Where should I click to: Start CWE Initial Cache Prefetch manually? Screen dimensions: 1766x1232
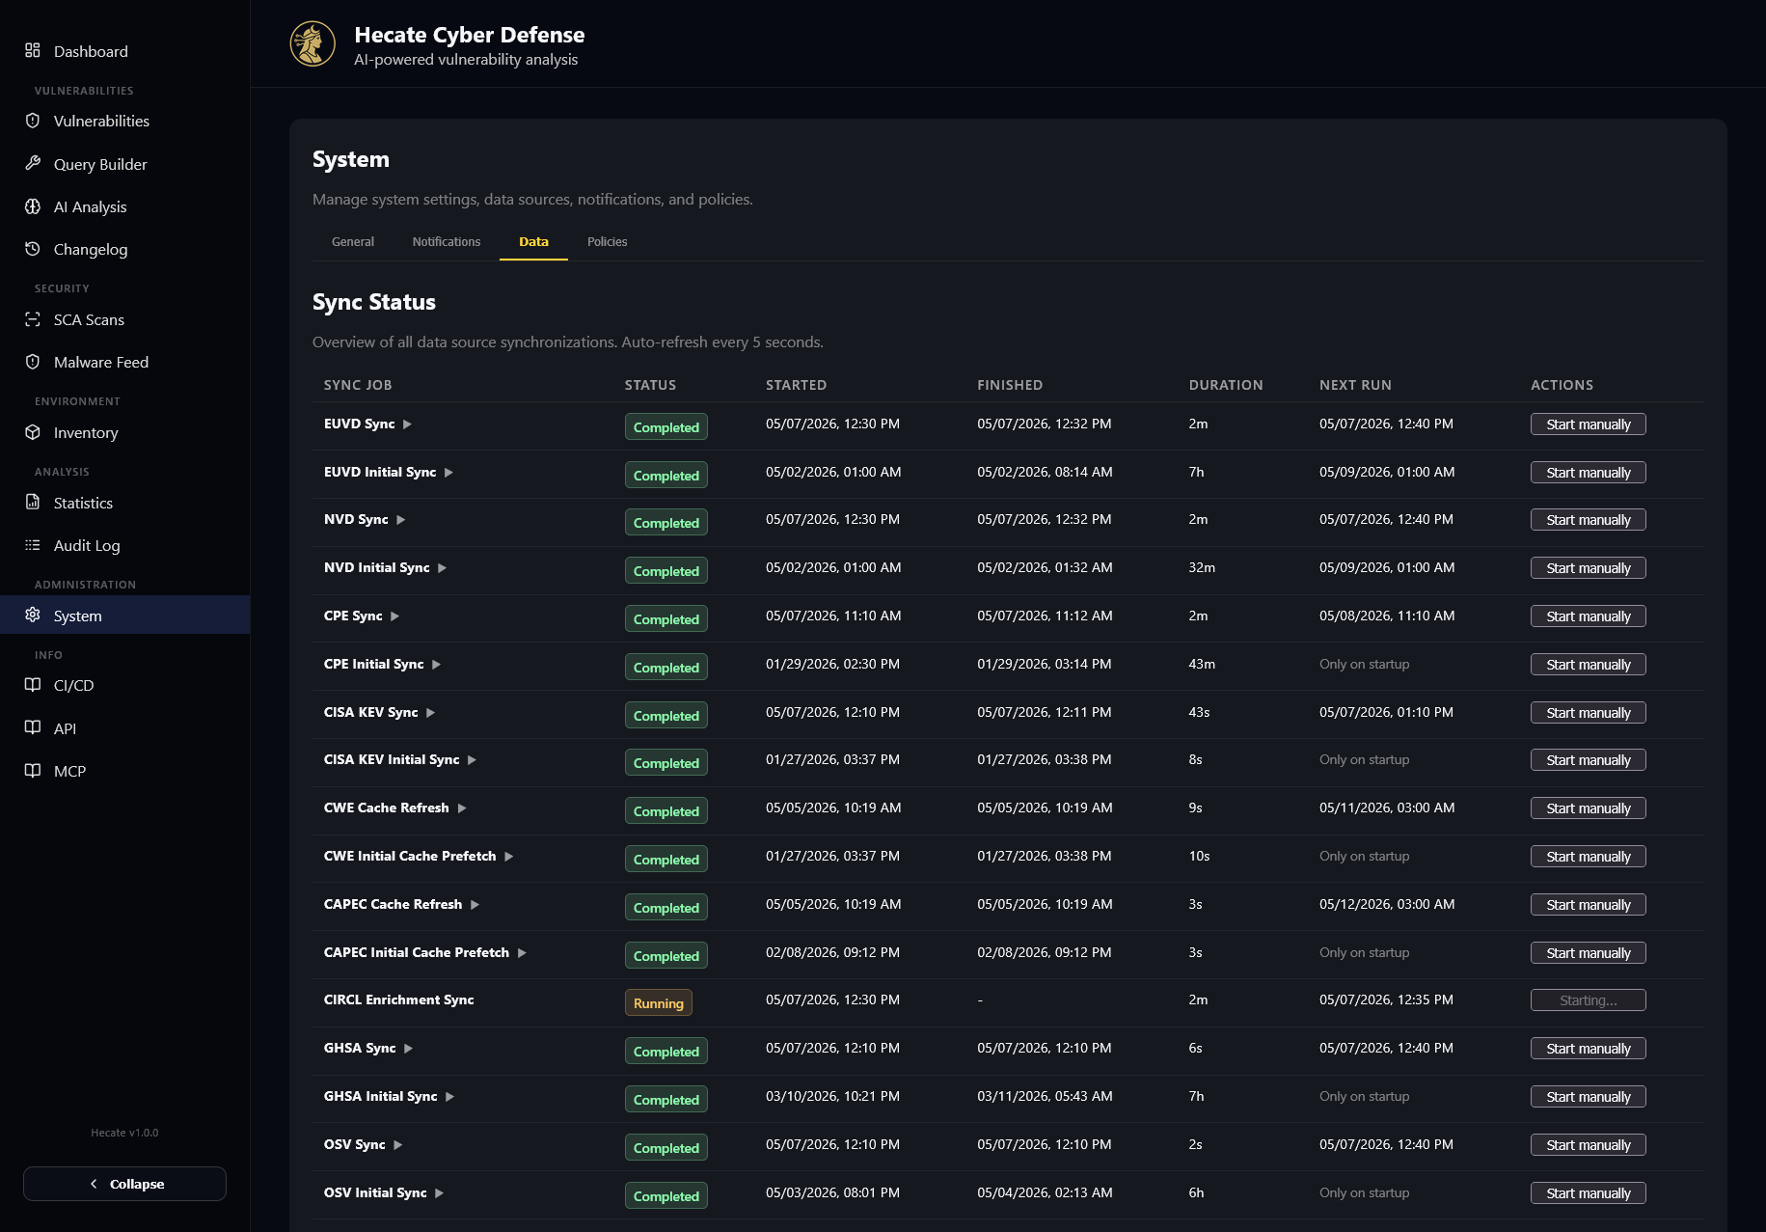coord(1588,857)
